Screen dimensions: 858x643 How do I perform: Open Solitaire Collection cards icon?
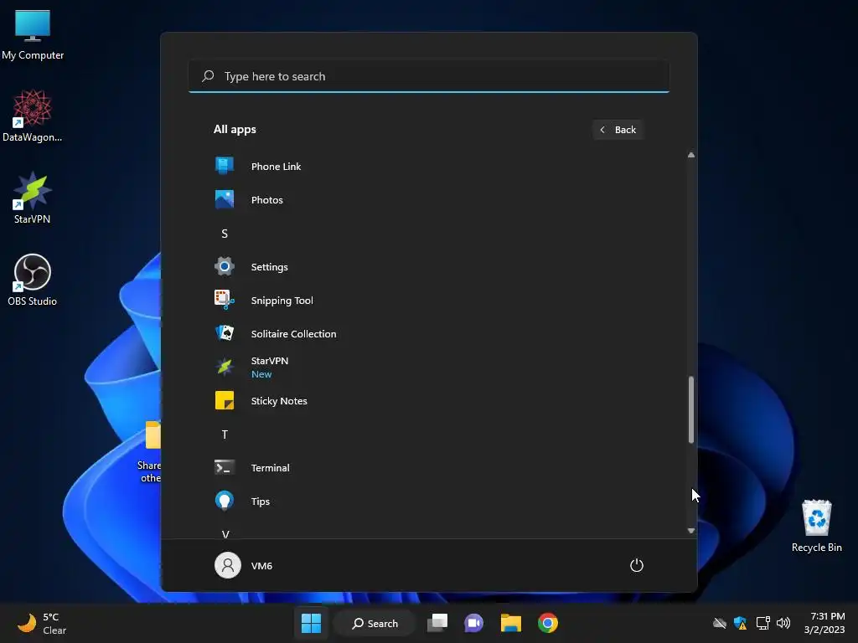[x=225, y=333]
